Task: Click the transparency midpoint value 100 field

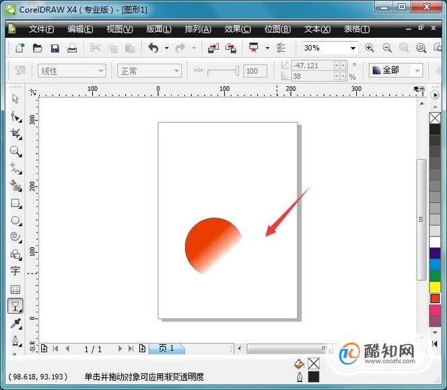Action: pos(255,71)
